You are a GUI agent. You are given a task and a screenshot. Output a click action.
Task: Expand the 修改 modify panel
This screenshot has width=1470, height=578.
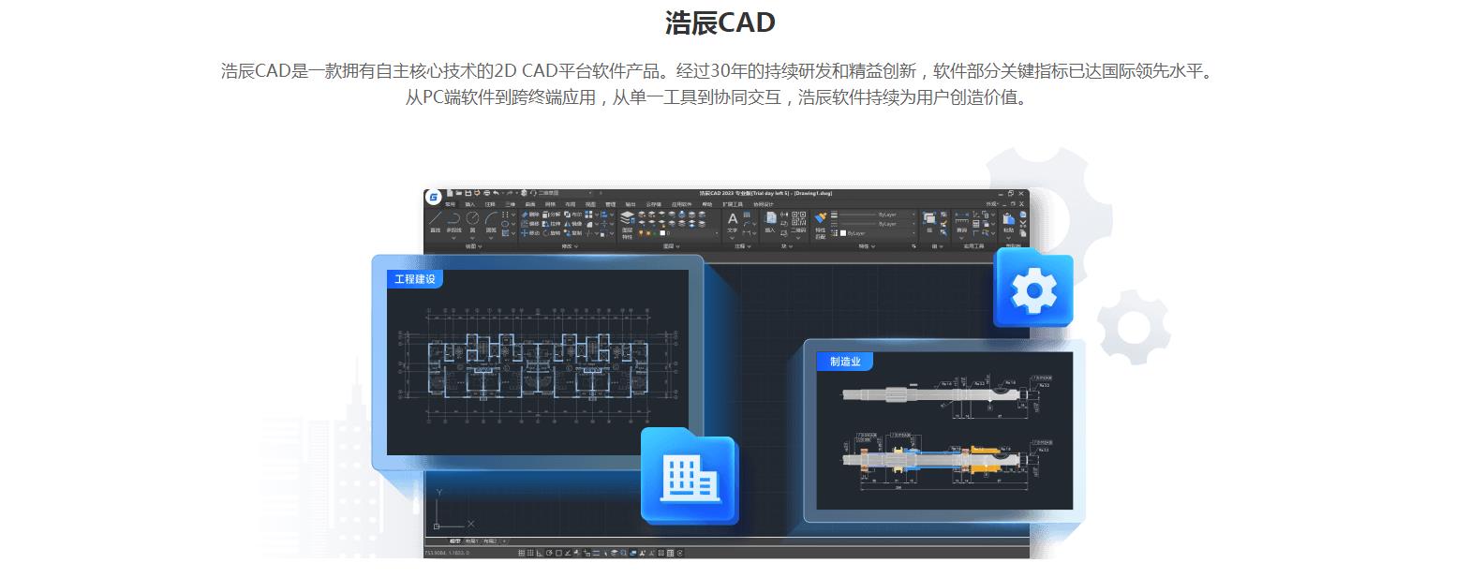[x=569, y=246]
